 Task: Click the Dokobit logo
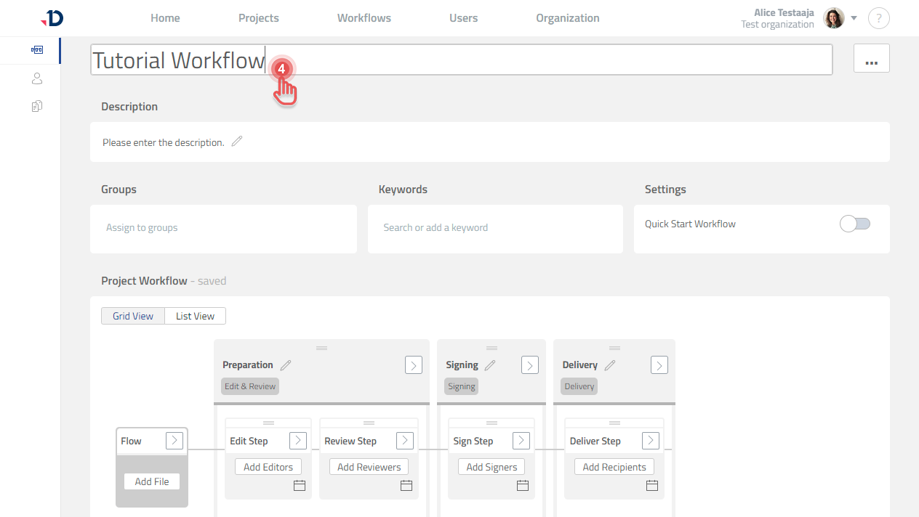click(x=52, y=17)
